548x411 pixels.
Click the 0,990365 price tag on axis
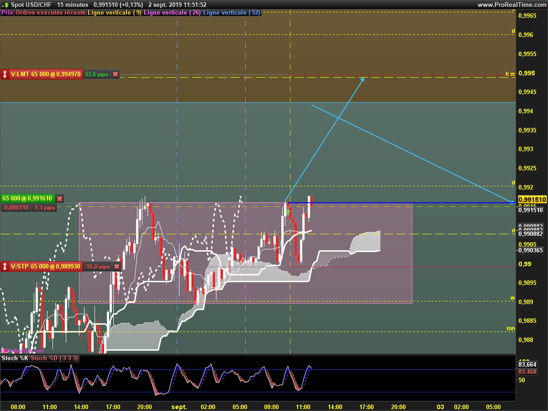(x=531, y=250)
